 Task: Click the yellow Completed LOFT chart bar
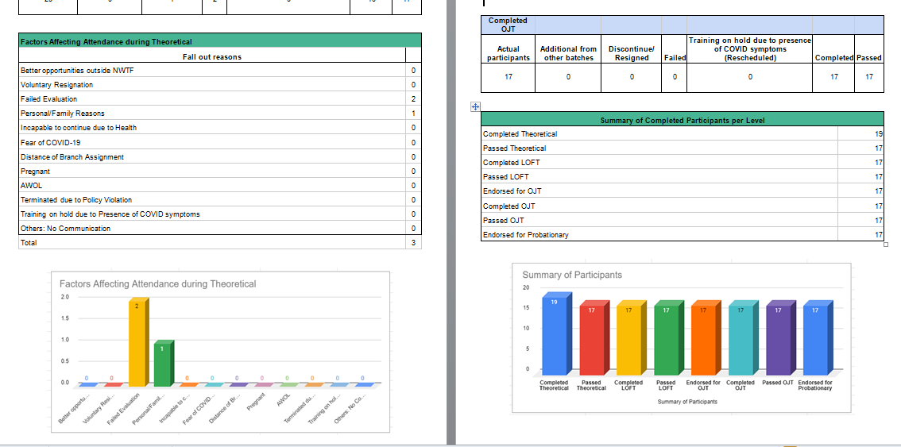coord(630,338)
